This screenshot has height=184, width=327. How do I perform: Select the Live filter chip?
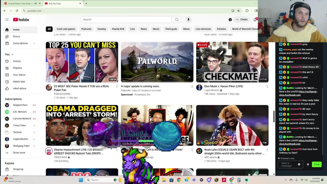132,29
